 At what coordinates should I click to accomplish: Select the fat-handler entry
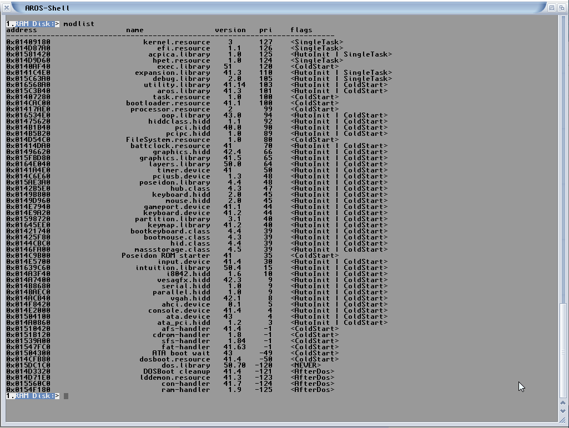tap(186, 347)
